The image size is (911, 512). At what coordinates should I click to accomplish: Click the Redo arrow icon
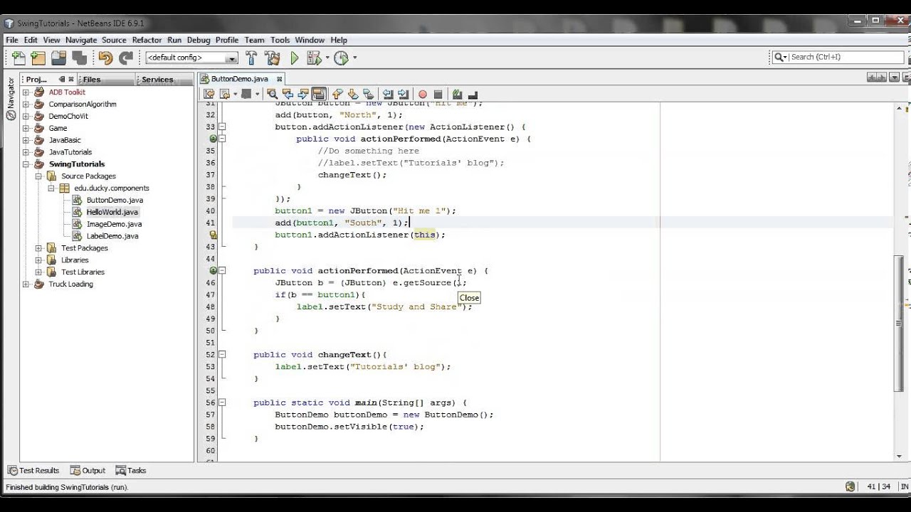click(126, 58)
